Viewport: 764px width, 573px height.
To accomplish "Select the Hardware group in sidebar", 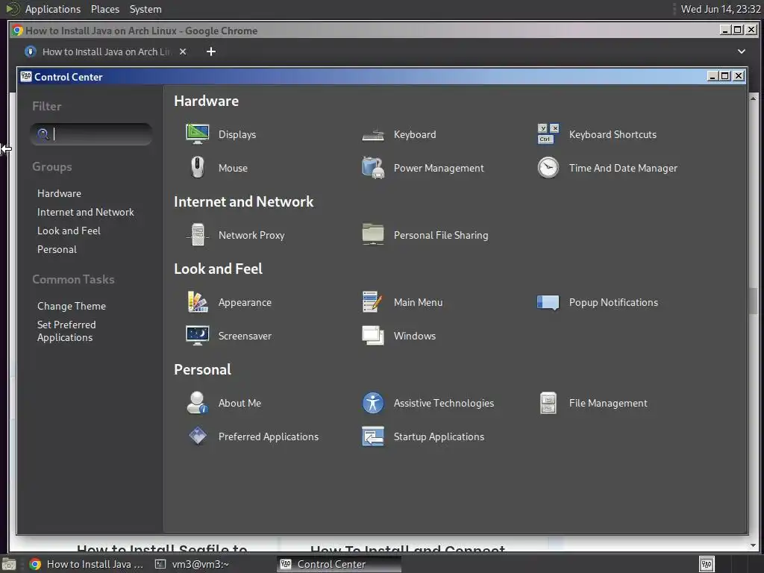I will [x=59, y=193].
